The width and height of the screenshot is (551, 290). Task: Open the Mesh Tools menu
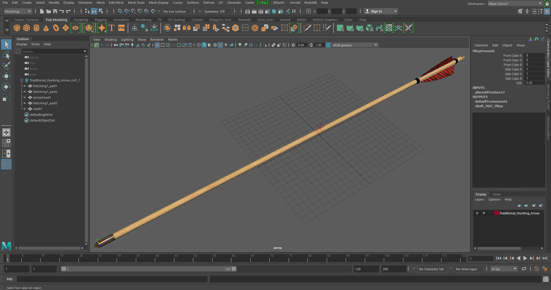click(x=136, y=3)
